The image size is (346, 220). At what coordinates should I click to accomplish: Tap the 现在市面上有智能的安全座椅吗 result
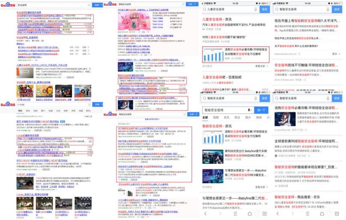(x=307, y=21)
